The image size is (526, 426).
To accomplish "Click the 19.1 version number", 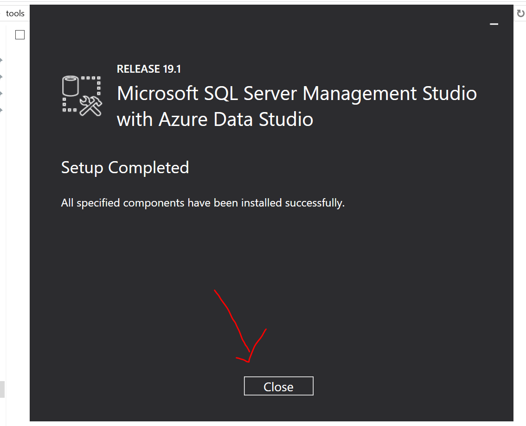I will (172, 69).
